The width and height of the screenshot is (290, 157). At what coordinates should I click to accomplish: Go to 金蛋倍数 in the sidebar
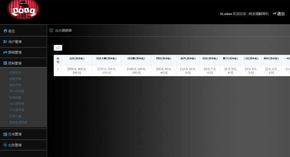15,97
